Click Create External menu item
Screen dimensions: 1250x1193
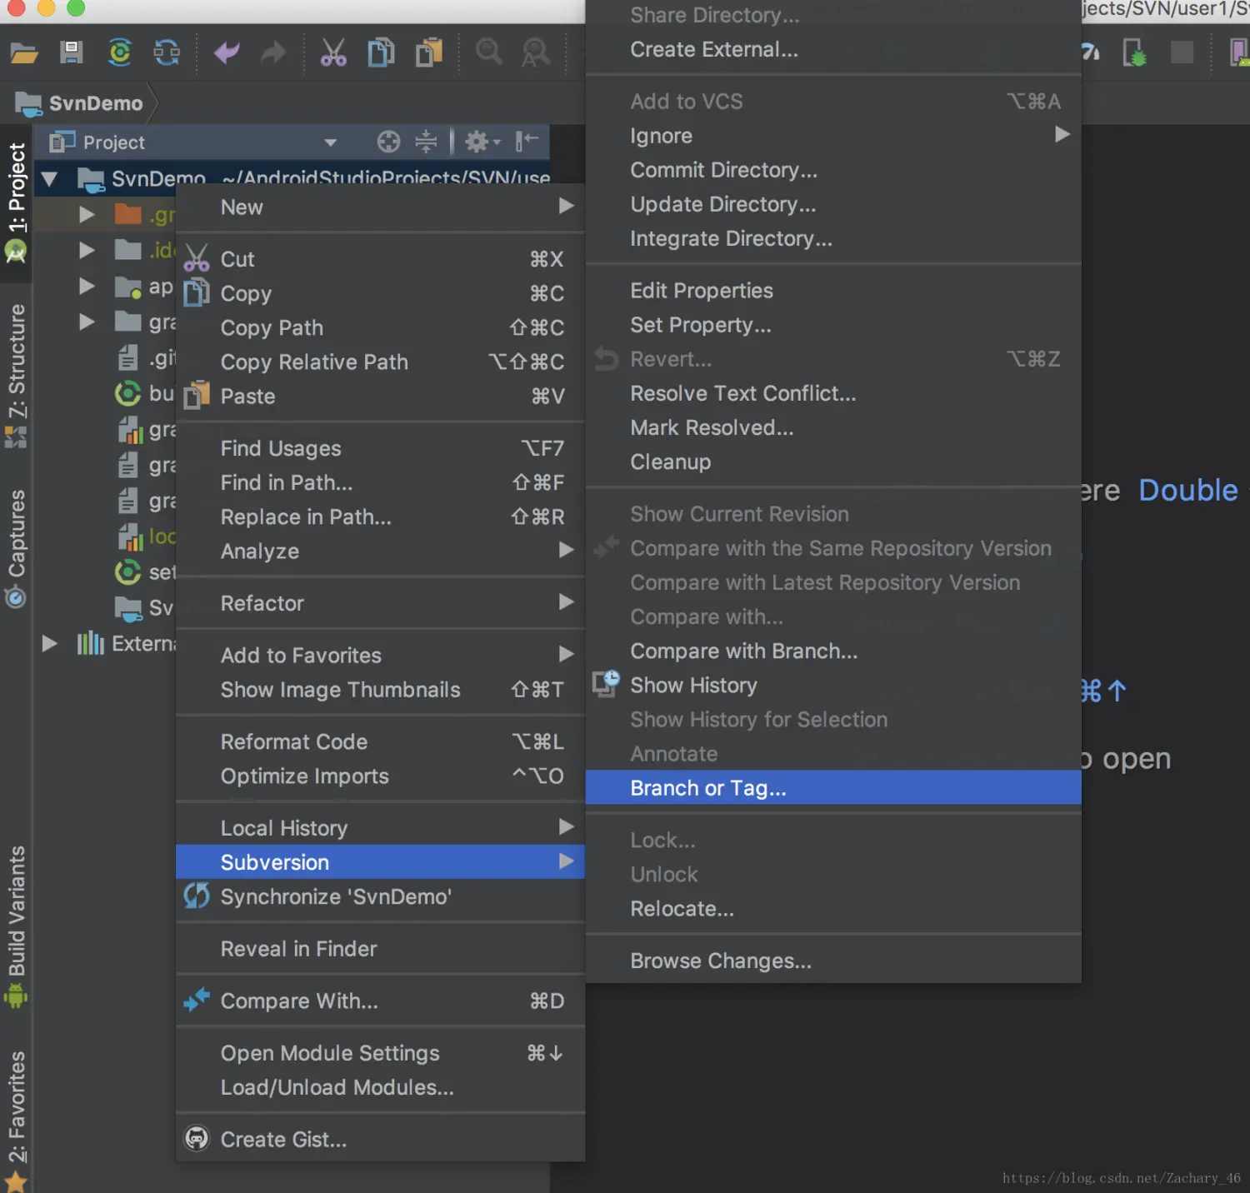click(x=833, y=49)
